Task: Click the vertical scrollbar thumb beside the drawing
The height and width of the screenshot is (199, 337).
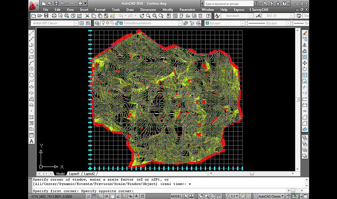Action: pyautogui.click(x=298, y=99)
